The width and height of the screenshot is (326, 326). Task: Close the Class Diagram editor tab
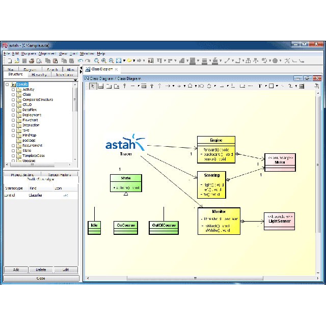[x=116, y=69]
